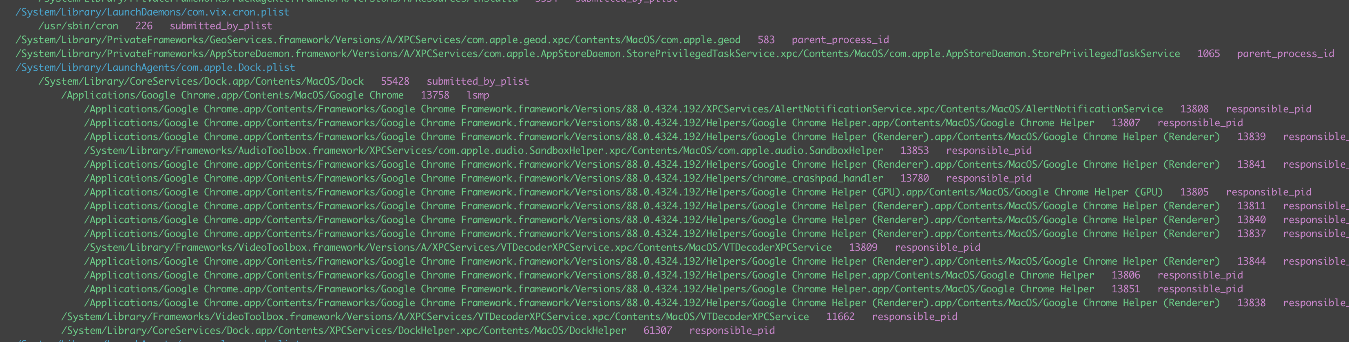This screenshot has height=342, width=1349.
Task: Click the lsmp label after 13758
Action: (478, 95)
